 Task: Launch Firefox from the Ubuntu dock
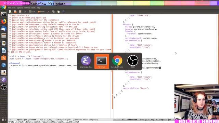[4, 21]
